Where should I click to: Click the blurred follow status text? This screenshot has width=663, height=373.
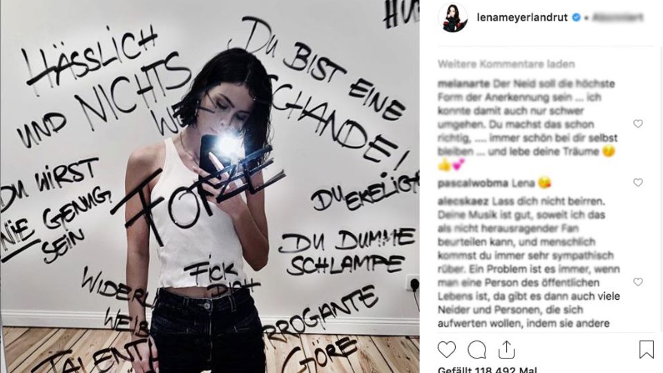pos(617,17)
